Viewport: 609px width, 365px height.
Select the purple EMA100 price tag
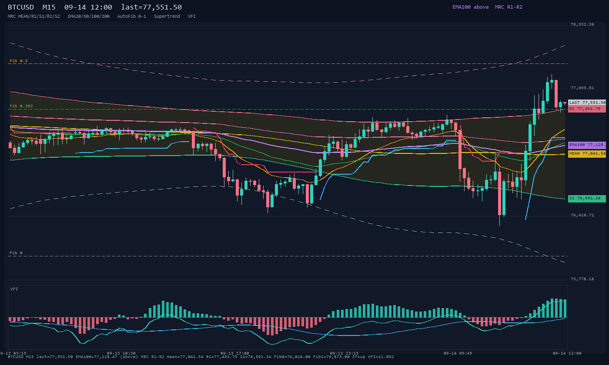click(x=587, y=145)
